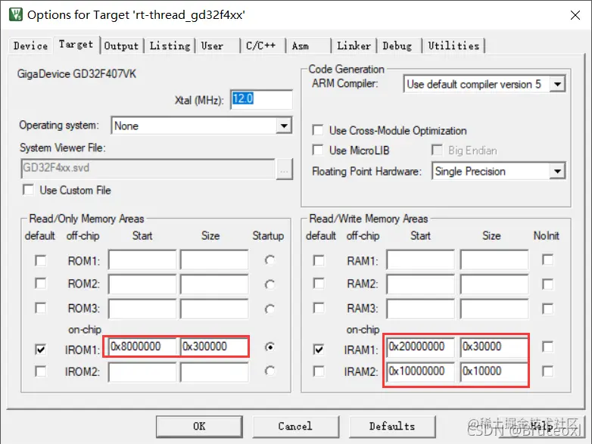The image size is (592, 444).
Task: Click the Xtal (MHz) input field
Action: 261,100
